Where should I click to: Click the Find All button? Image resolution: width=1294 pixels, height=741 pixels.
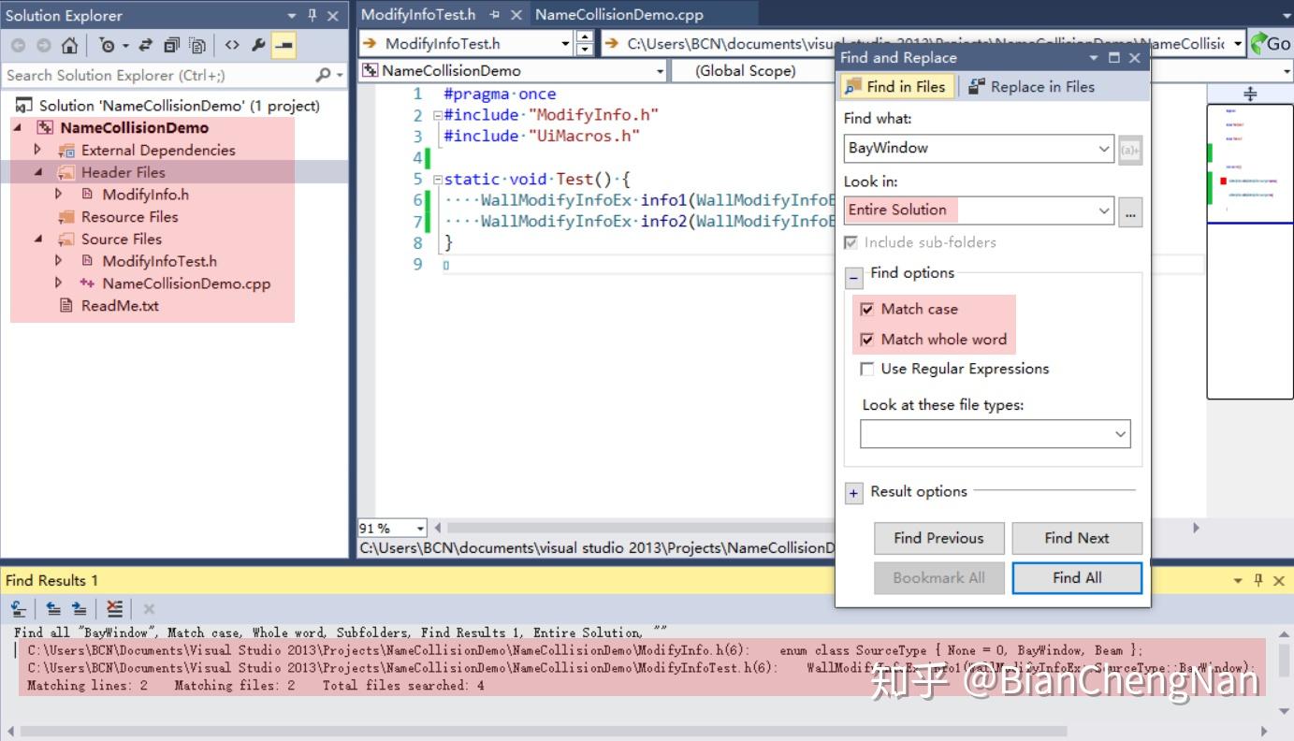click(1076, 577)
